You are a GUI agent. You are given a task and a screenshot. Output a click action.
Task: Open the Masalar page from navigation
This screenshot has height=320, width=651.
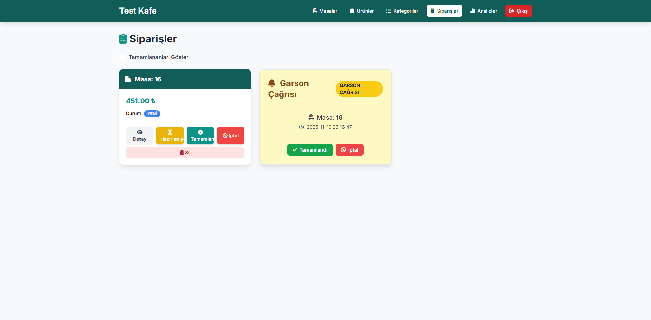[x=324, y=11]
